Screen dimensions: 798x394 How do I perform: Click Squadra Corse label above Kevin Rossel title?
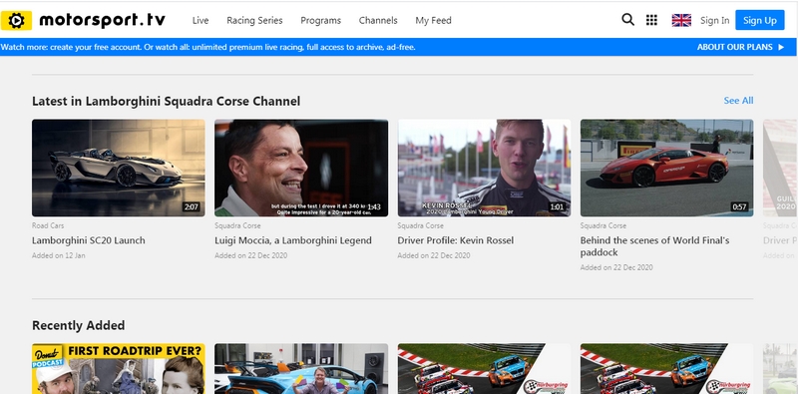point(420,225)
